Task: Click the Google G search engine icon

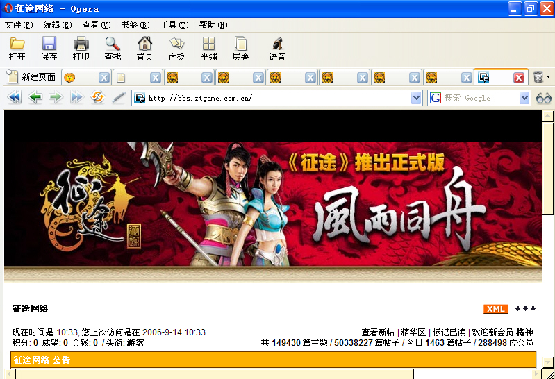Action: [435, 98]
